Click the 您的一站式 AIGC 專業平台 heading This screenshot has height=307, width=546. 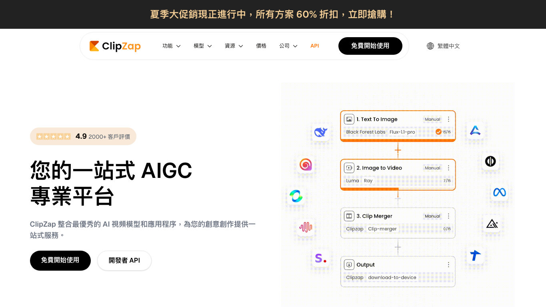[x=111, y=183]
